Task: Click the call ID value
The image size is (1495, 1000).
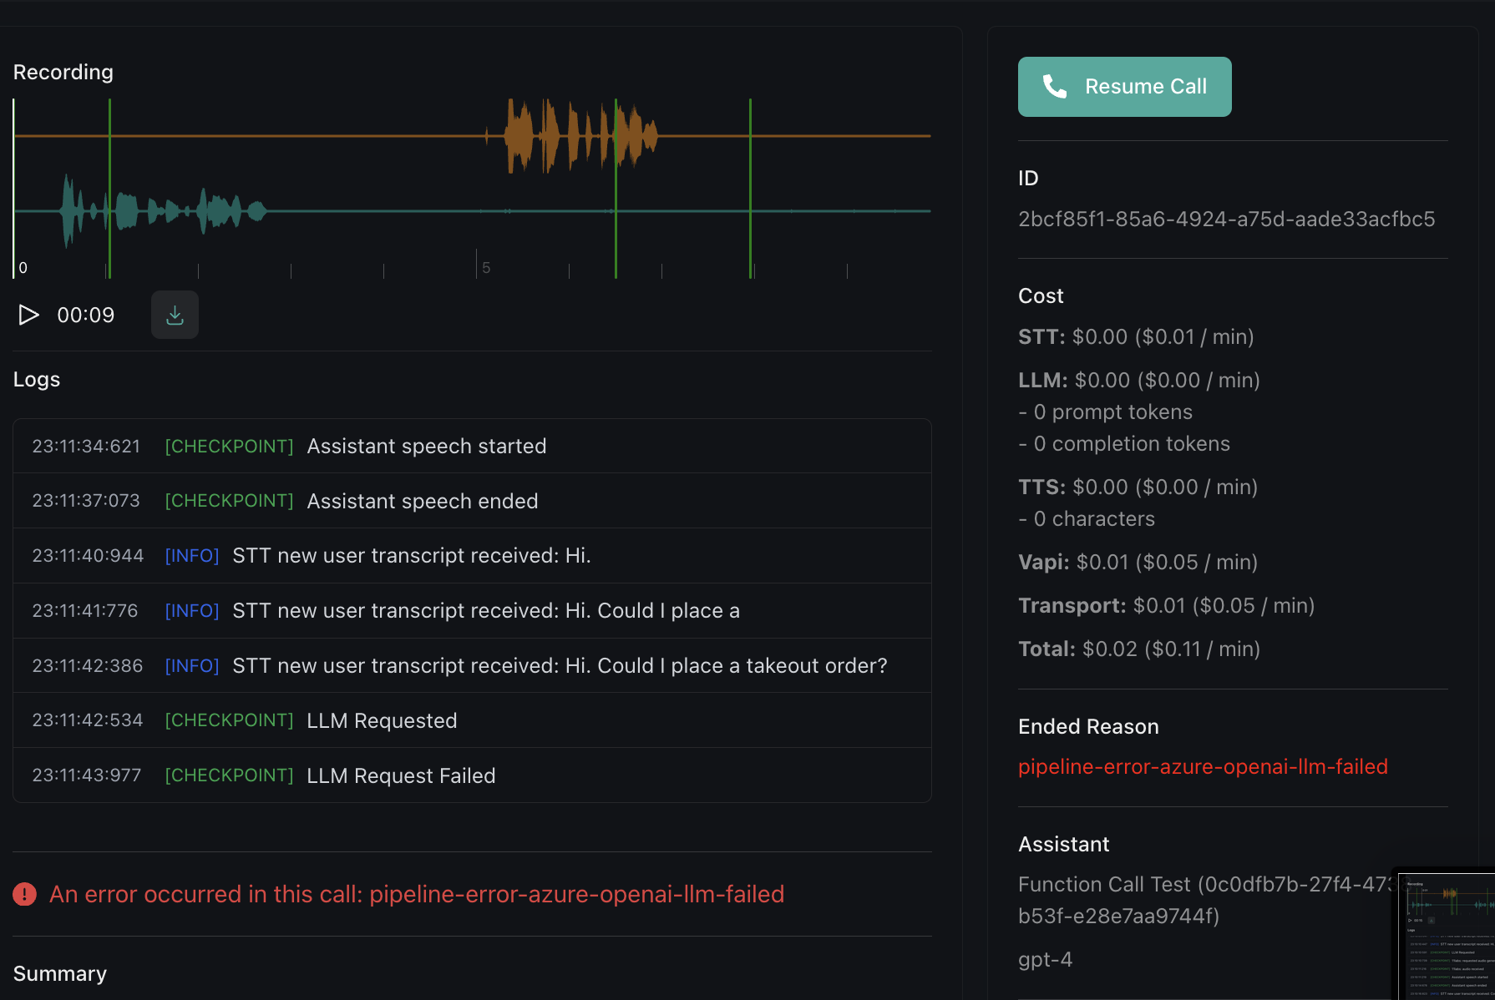Action: pyautogui.click(x=1226, y=219)
